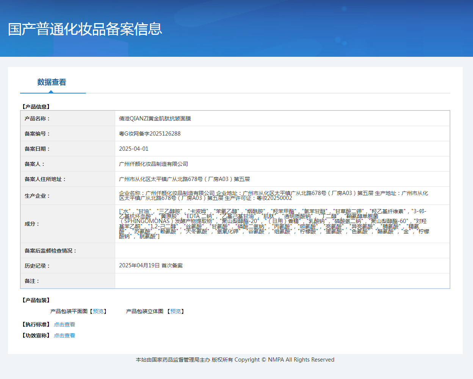Screen dimensions: 473x379
Task: Click the 成分 ingredients list text
Action: (274, 224)
